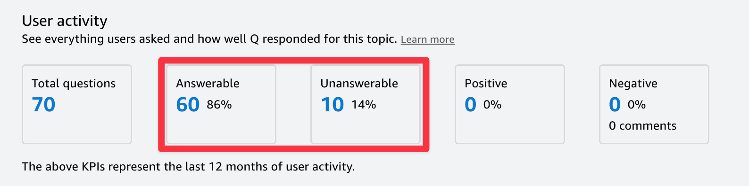
Task: Click the 86% answerable percentage
Action: (x=219, y=105)
